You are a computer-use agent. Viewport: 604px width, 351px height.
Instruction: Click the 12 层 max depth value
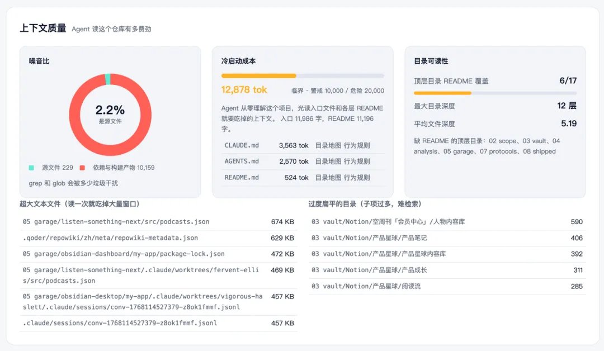coord(567,106)
